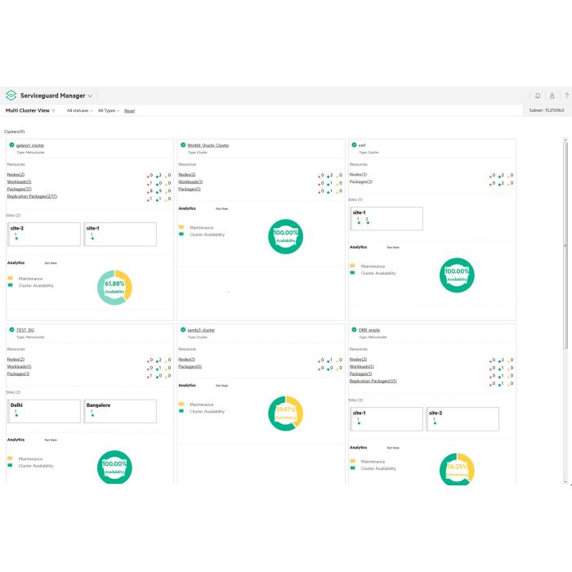Click the Serviceguard Manager logo icon

pos(11,96)
